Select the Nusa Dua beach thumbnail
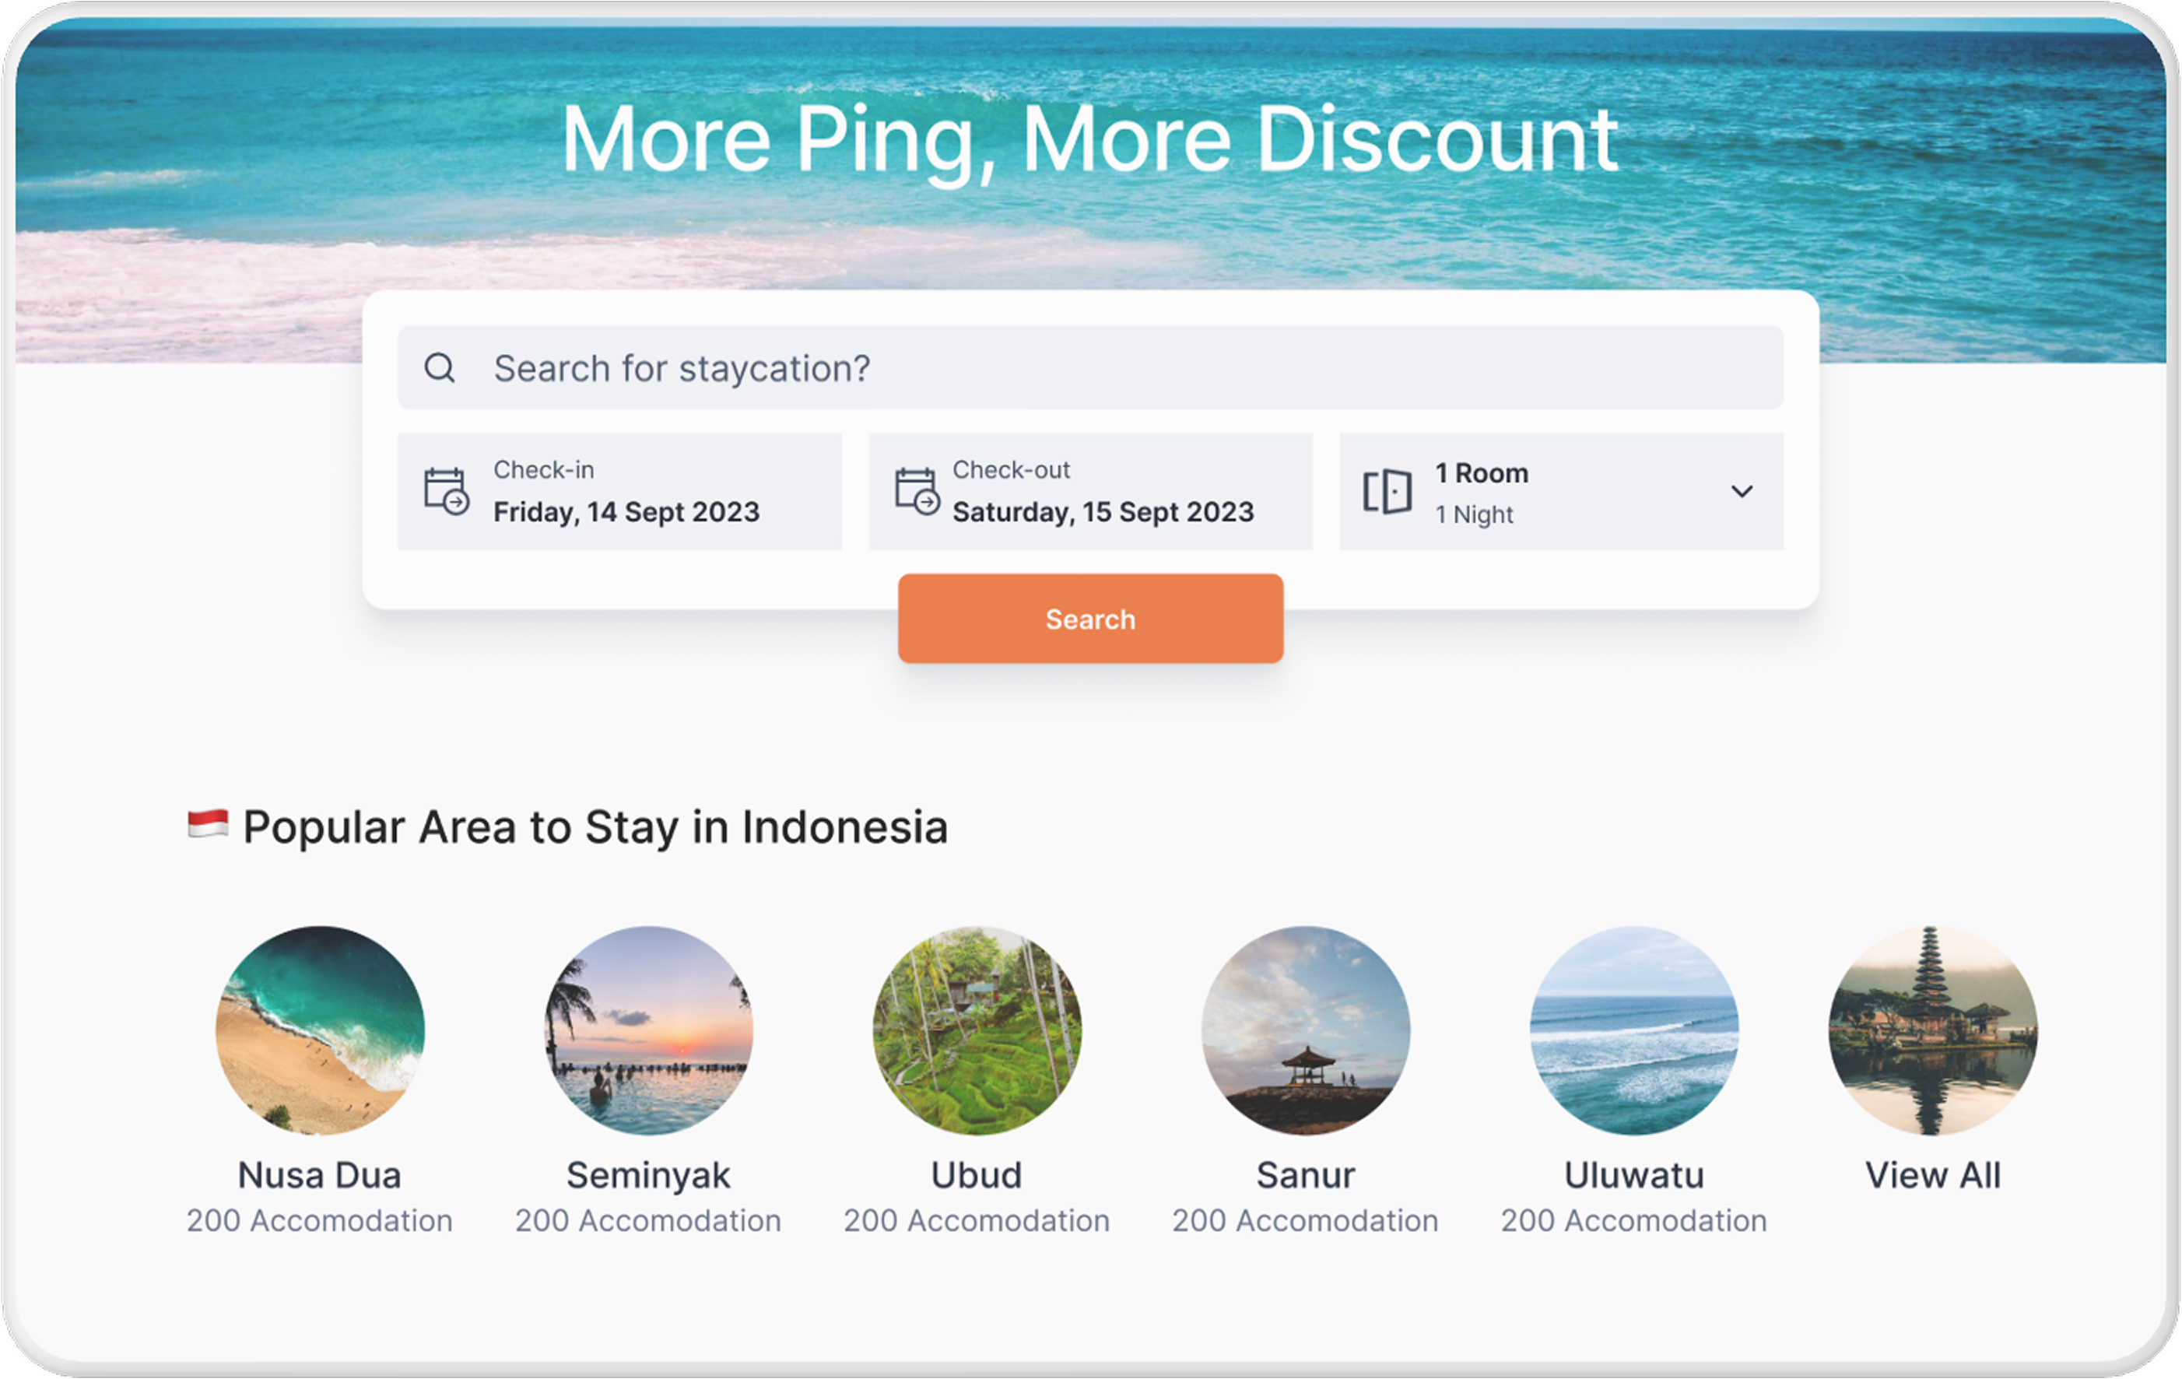The image size is (2182, 1379). pyautogui.click(x=320, y=1030)
